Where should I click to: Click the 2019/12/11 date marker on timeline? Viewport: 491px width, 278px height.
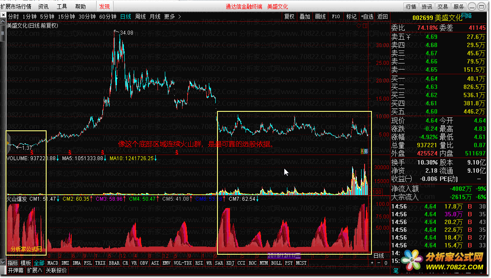284,256
